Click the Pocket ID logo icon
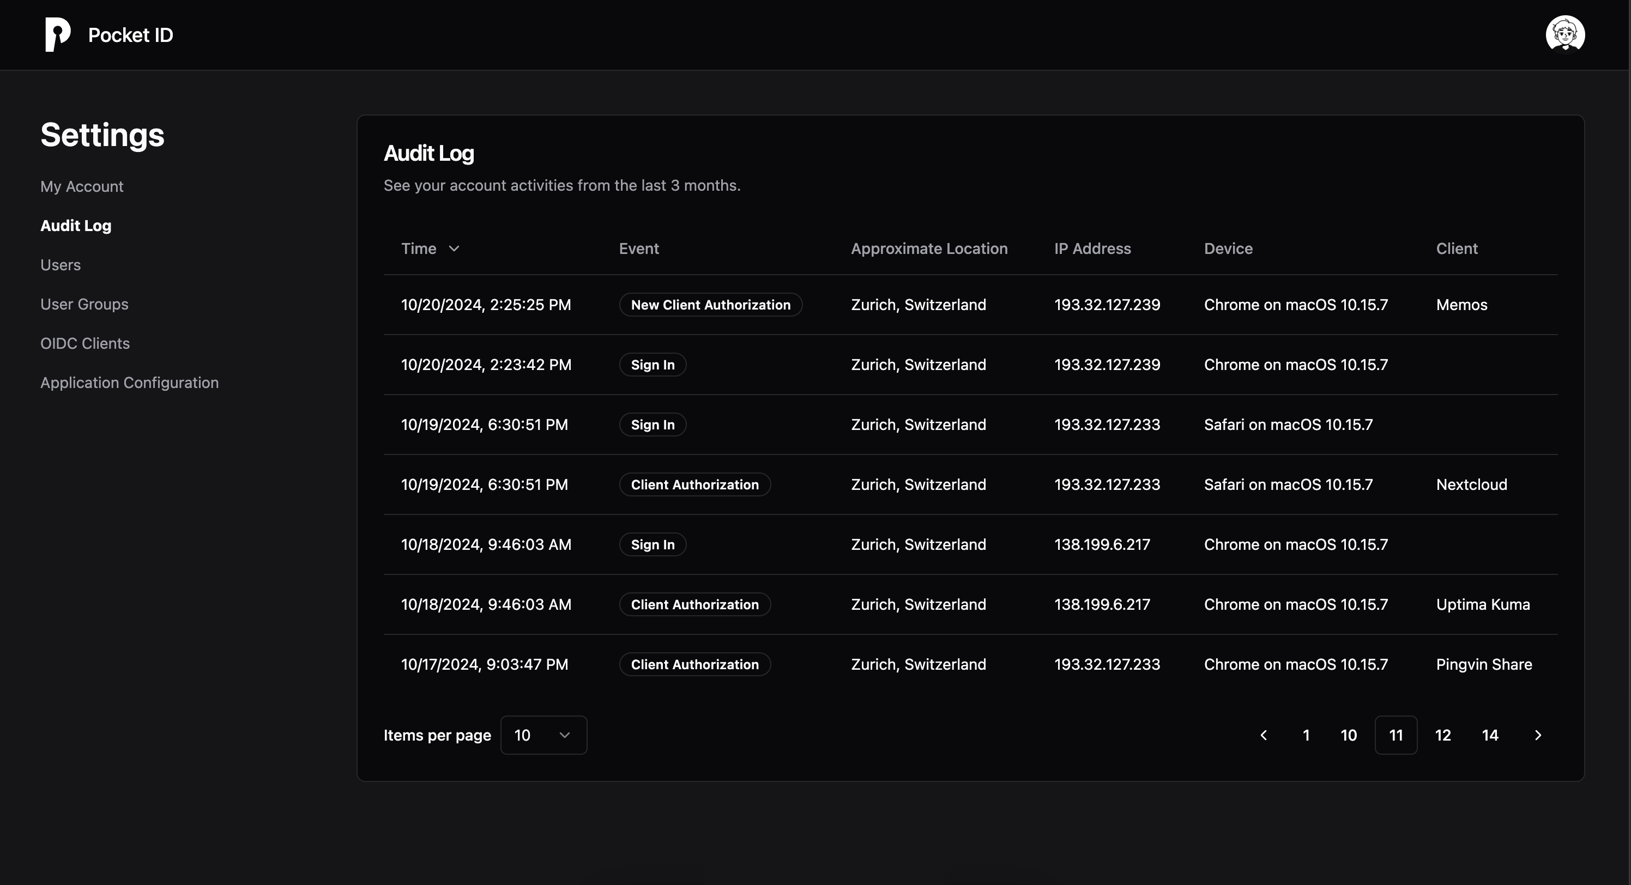 [57, 35]
